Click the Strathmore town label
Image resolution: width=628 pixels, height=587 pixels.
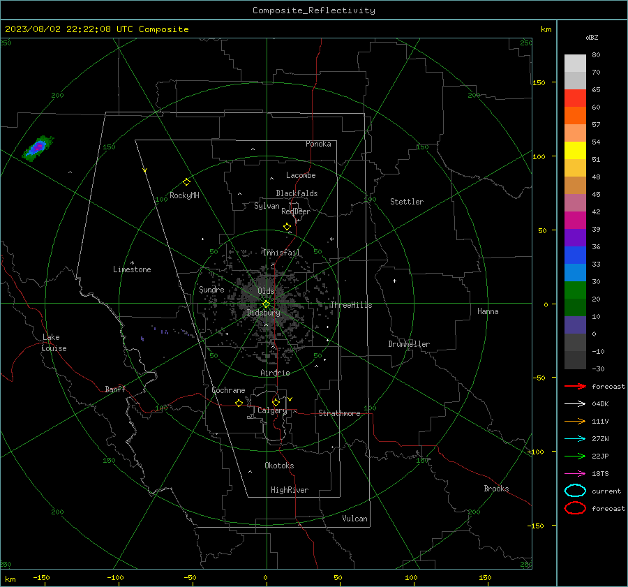[339, 413]
